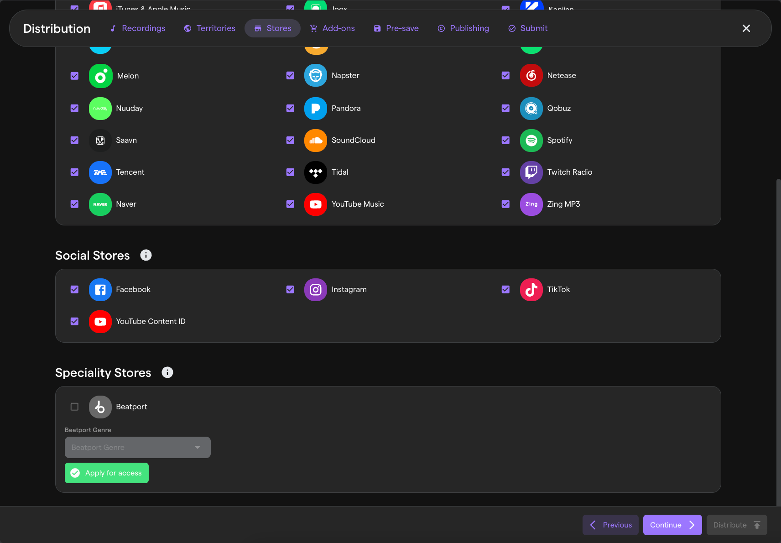Click the Distribute button
Viewport: 781px width, 543px height.
pos(737,525)
